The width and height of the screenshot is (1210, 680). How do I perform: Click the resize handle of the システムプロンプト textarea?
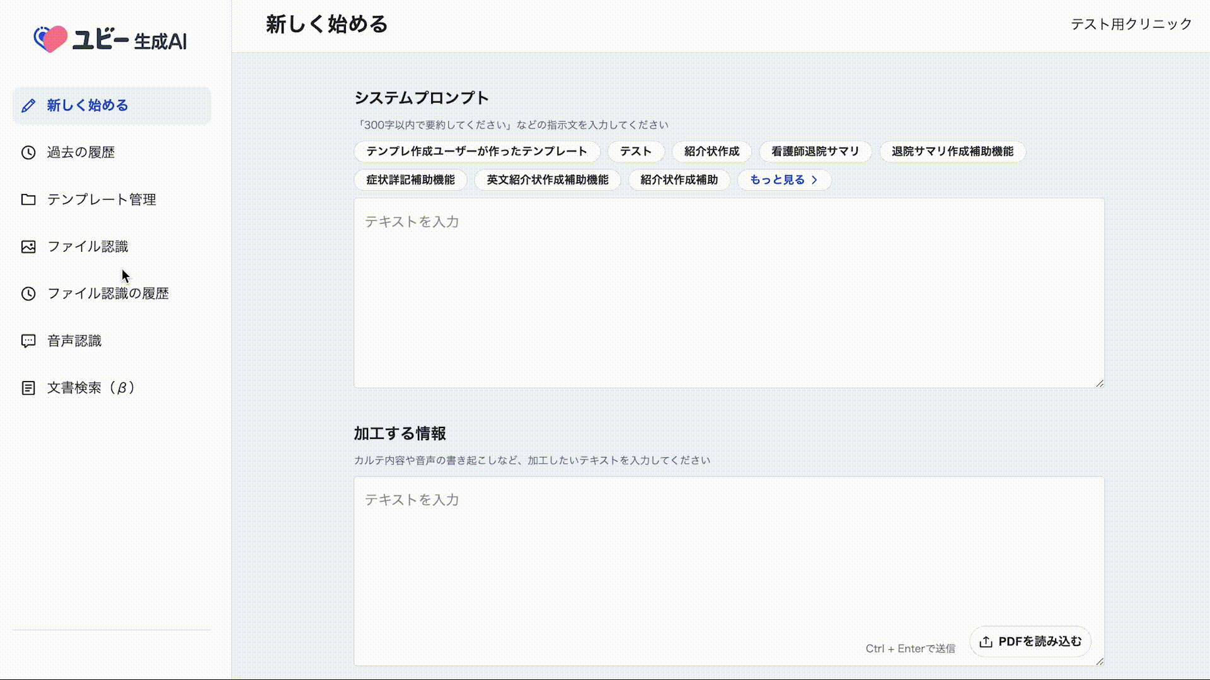(x=1100, y=383)
